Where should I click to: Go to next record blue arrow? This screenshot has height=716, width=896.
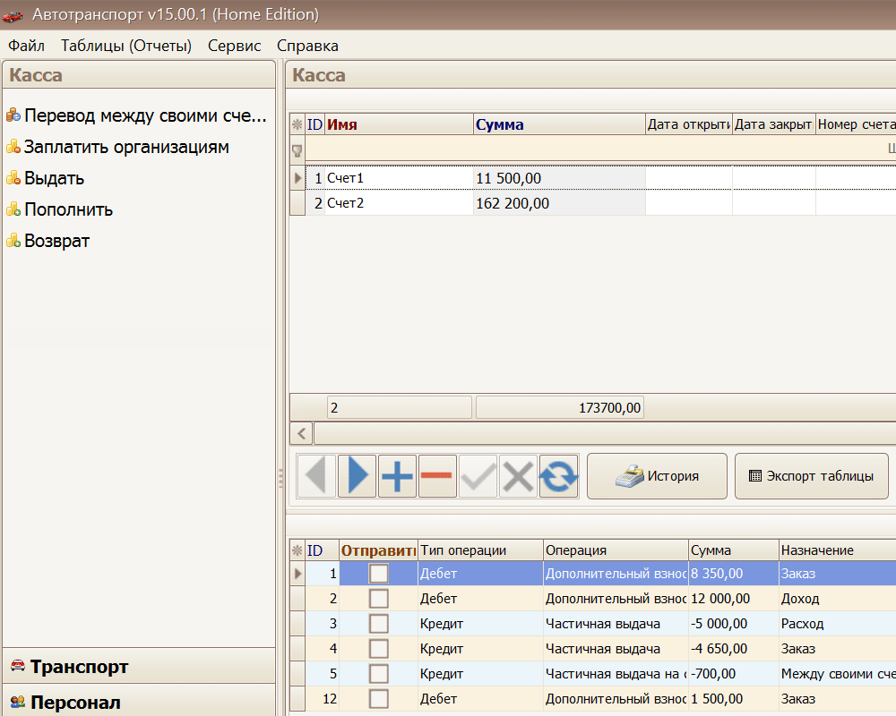pos(358,475)
